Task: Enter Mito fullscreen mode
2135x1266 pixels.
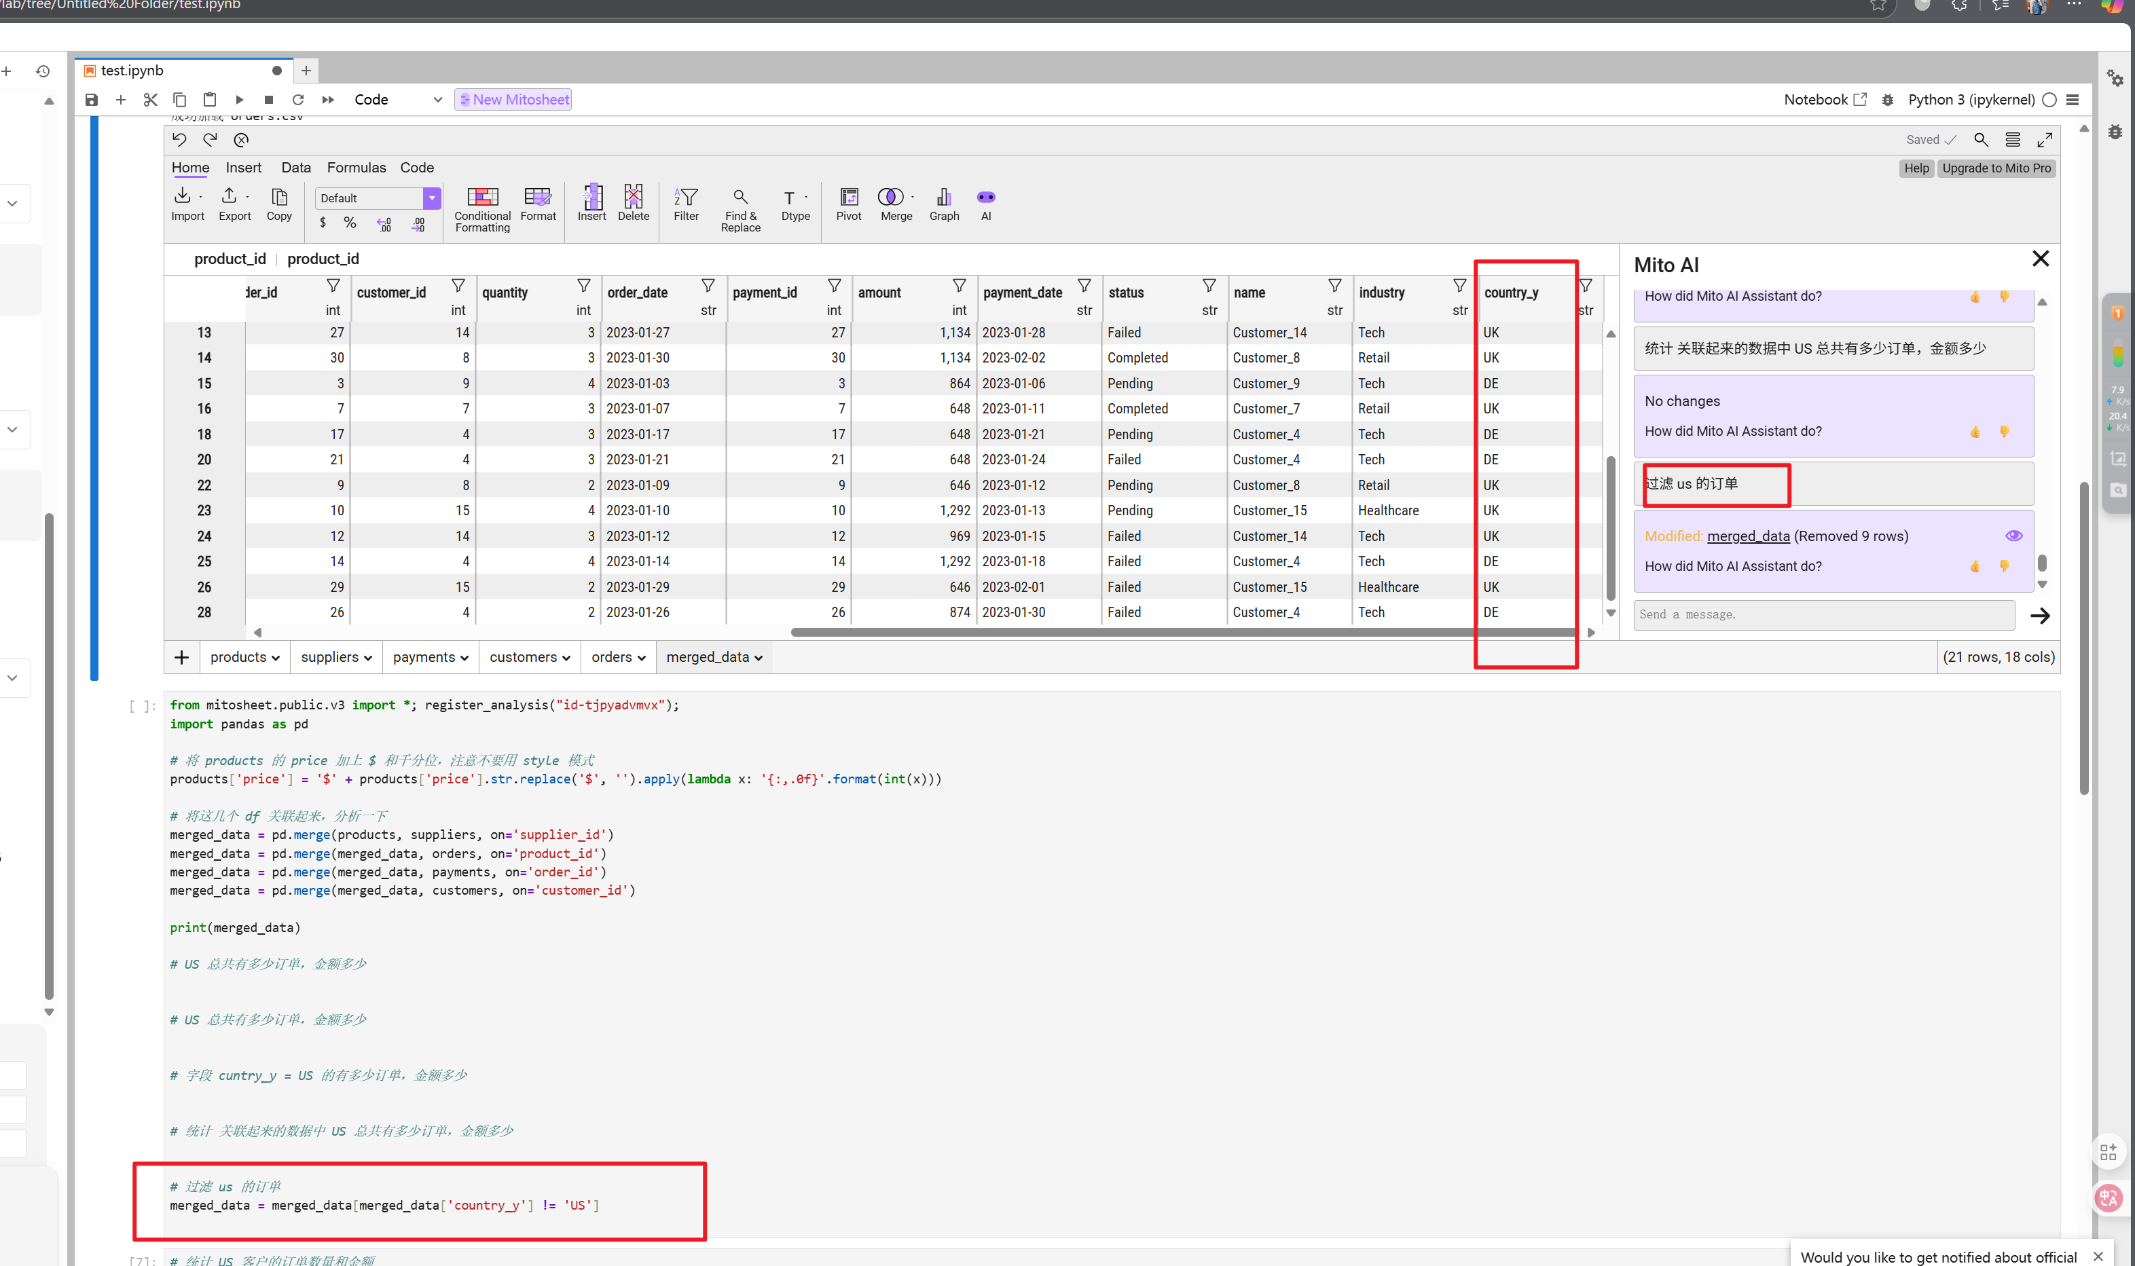Action: point(2045,139)
